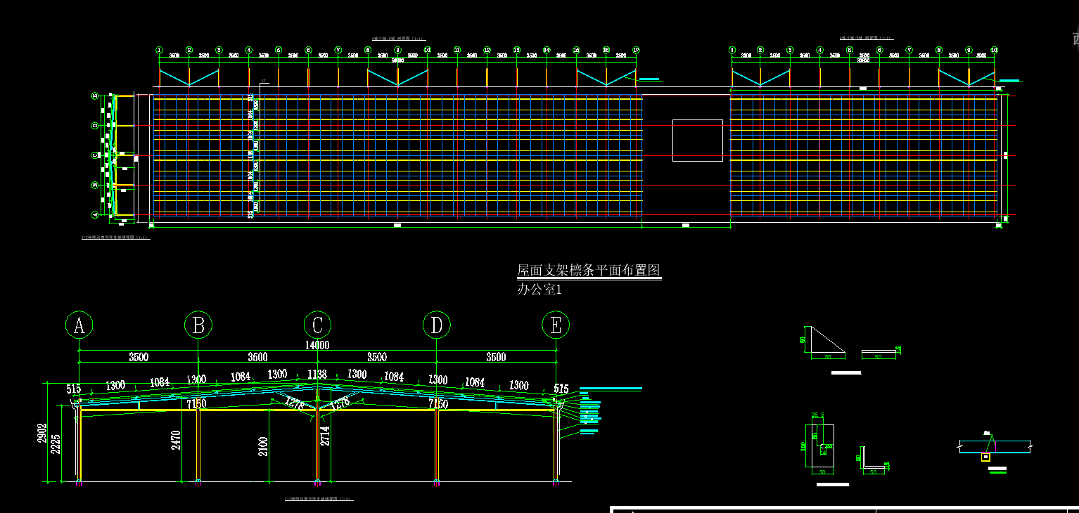The image size is (1079, 513).
Task: Click the yellow square tube in purlin detail
Action: click(x=985, y=457)
